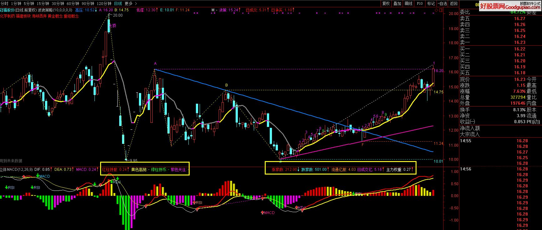Click the 主力权重: 0.27 readout

pos(400,170)
